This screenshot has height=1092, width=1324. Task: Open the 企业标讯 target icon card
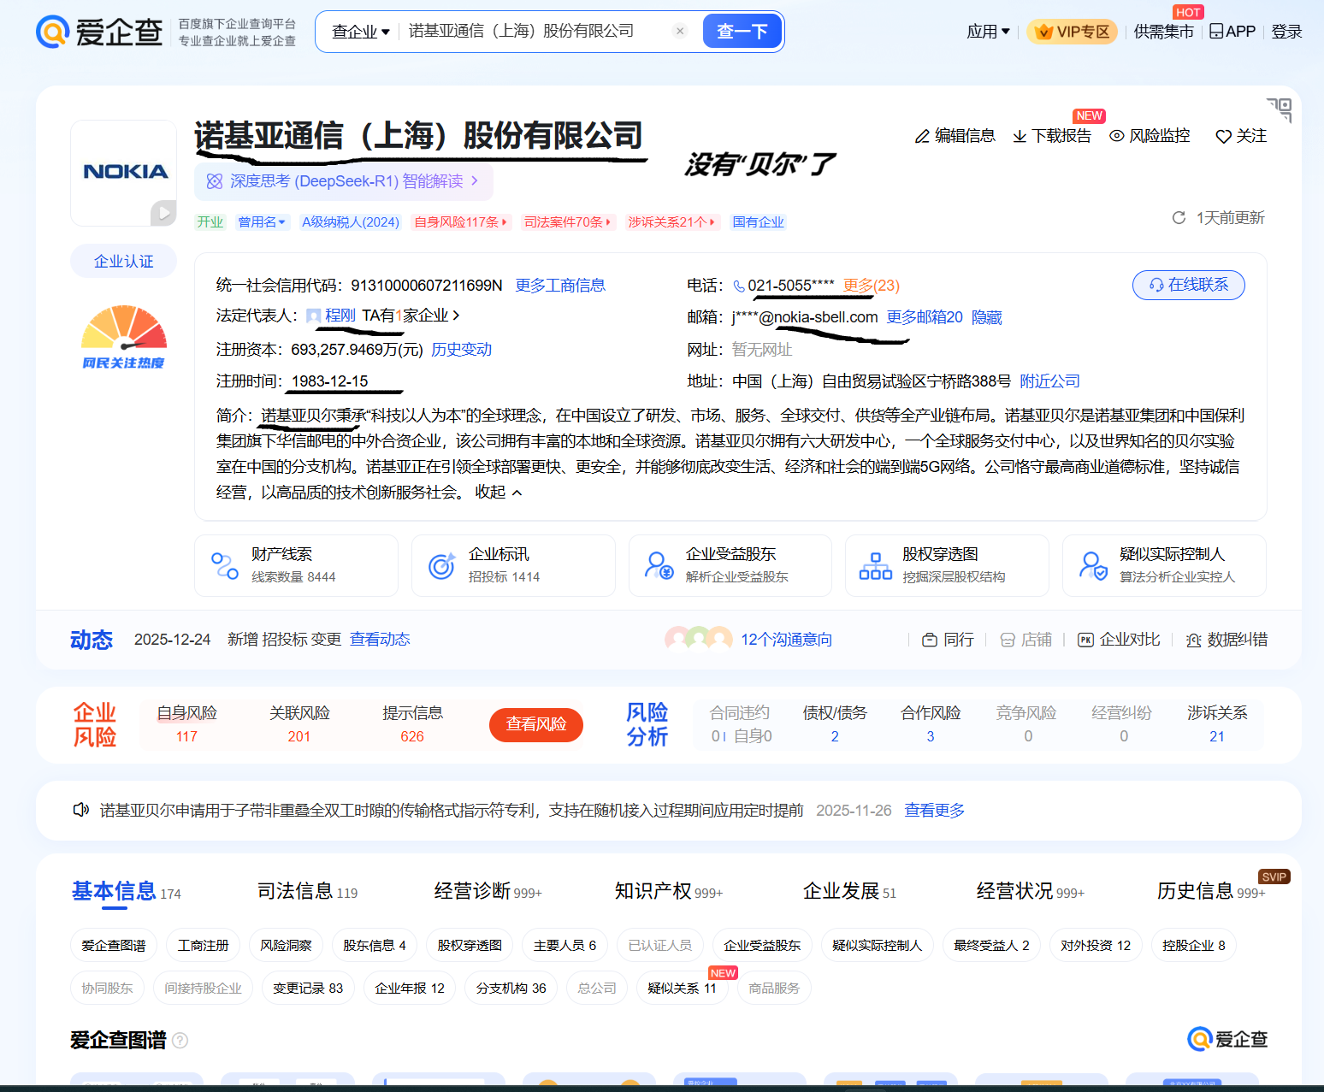(441, 565)
